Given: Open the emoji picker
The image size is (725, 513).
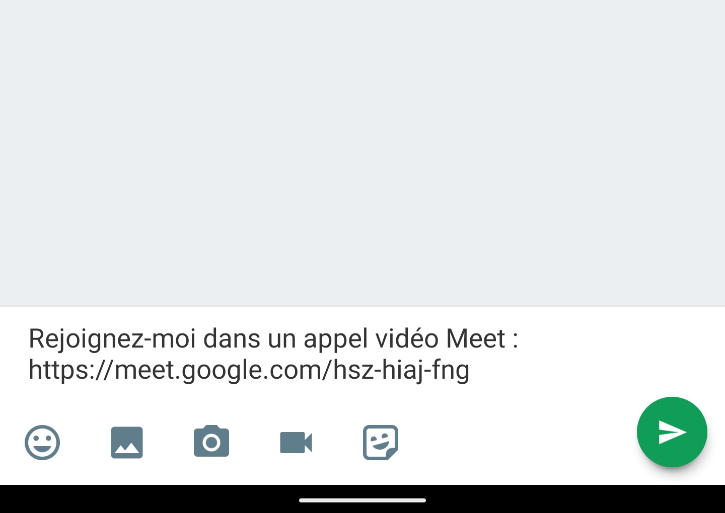Looking at the screenshot, I should click(42, 443).
